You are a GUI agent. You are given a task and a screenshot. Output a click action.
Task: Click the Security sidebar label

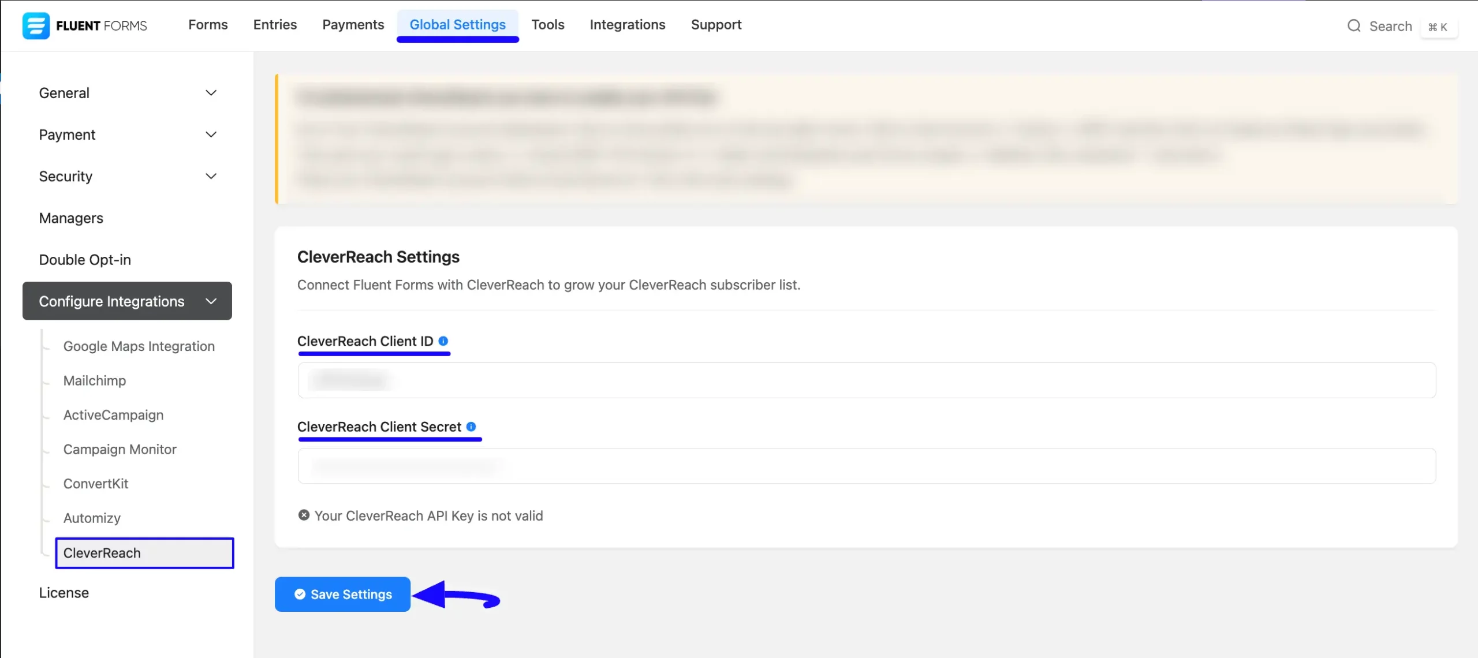(65, 176)
